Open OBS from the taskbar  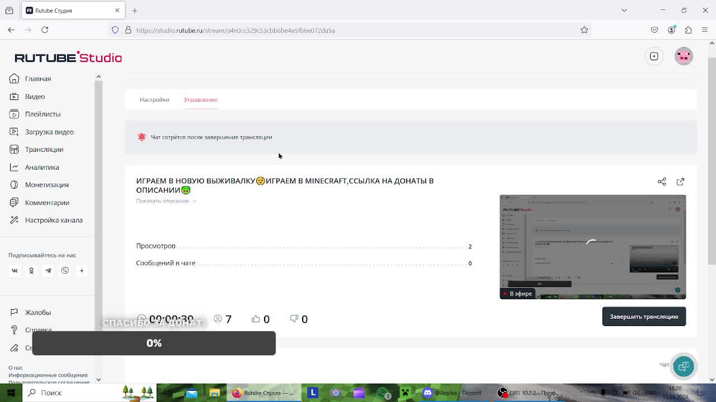pyautogui.click(x=529, y=393)
